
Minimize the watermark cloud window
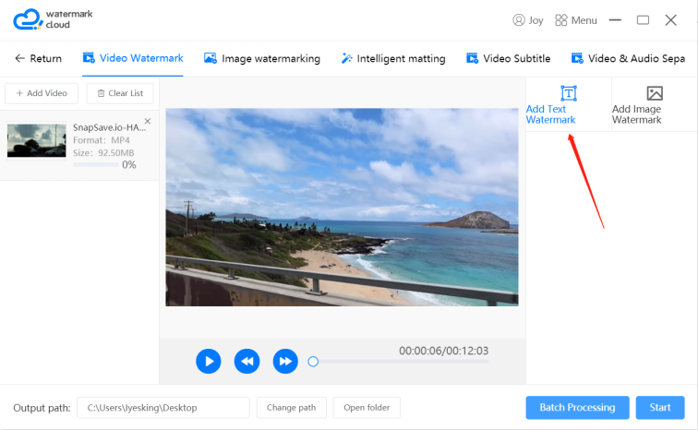pos(615,20)
